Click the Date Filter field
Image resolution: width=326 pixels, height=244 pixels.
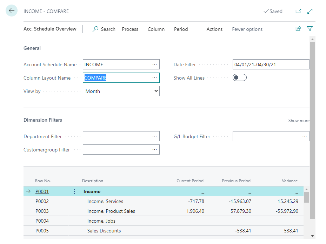(x=271, y=65)
